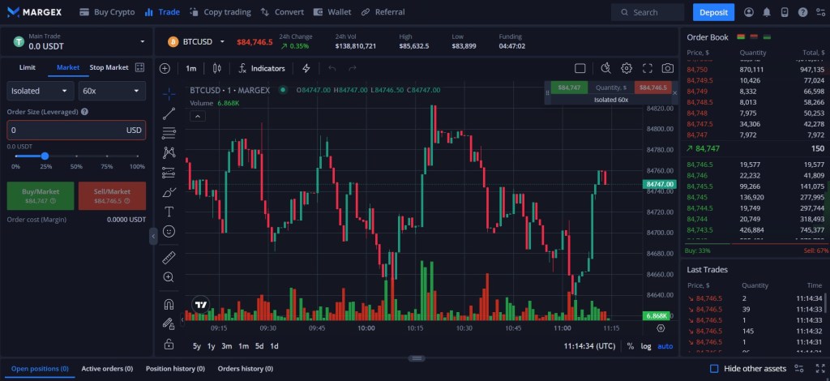Show both sides order book view
The height and width of the screenshot is (381, 830).
click(741, 37)
